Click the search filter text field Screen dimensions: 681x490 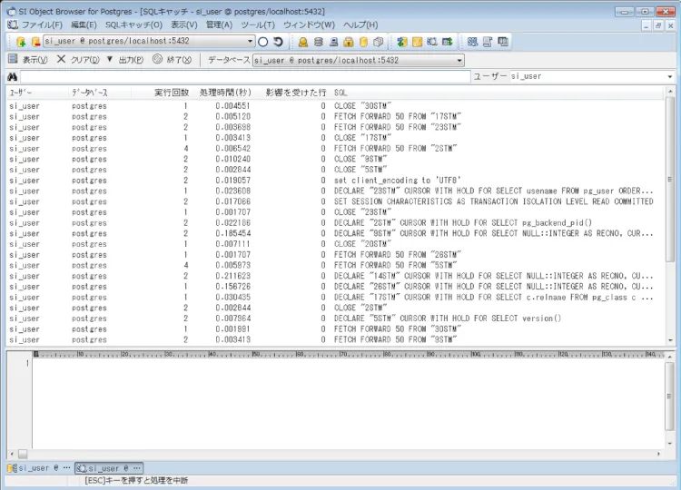(x=245, y=77)
